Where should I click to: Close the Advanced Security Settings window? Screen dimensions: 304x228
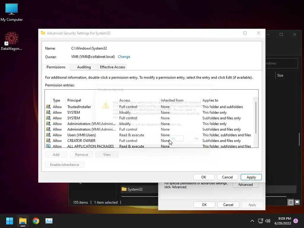[x=259, y=33]
